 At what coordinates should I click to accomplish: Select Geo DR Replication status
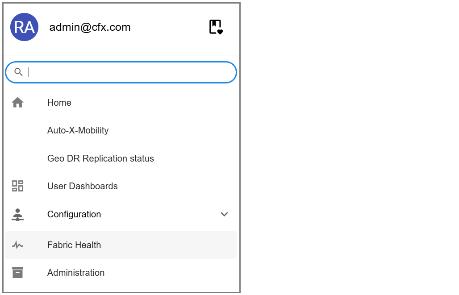100,158
